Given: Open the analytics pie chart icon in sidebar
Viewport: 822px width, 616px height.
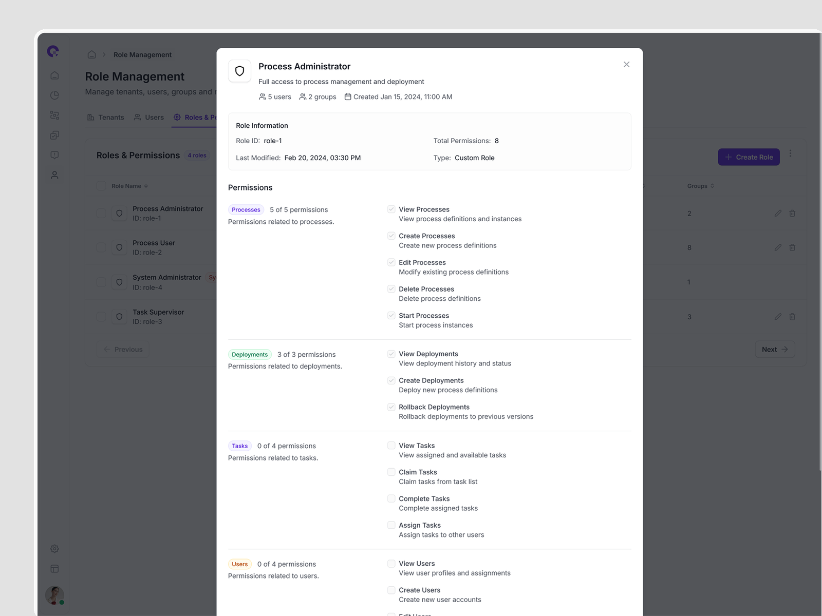Looking at the screenshot, I should click(54, 95).
